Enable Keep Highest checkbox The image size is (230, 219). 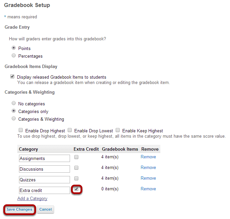click(118, 130)
